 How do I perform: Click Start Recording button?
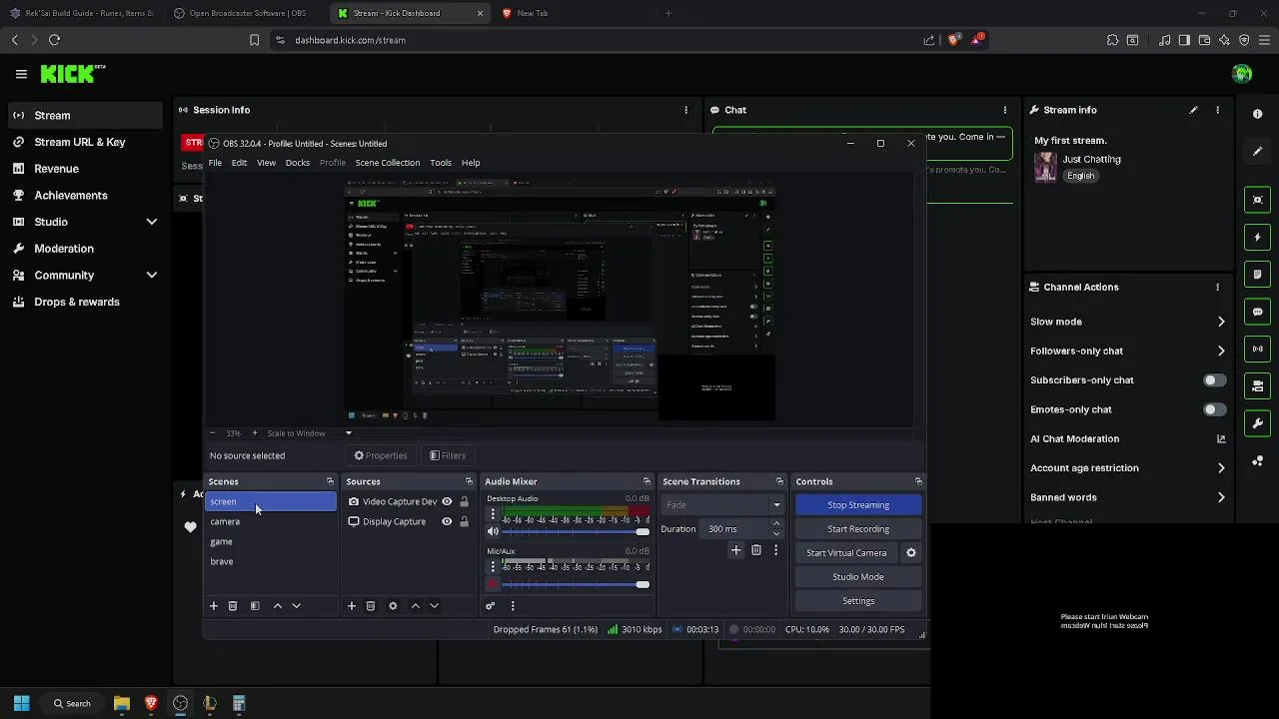coord(858,529)
